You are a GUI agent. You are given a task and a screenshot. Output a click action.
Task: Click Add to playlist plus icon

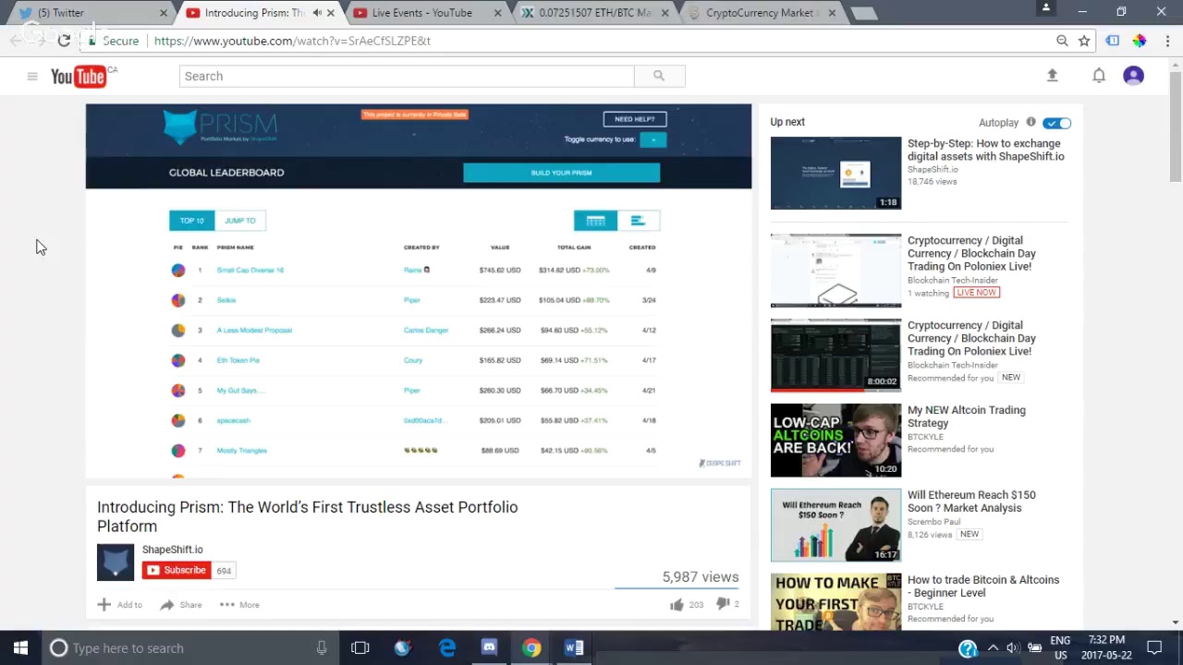104,605
